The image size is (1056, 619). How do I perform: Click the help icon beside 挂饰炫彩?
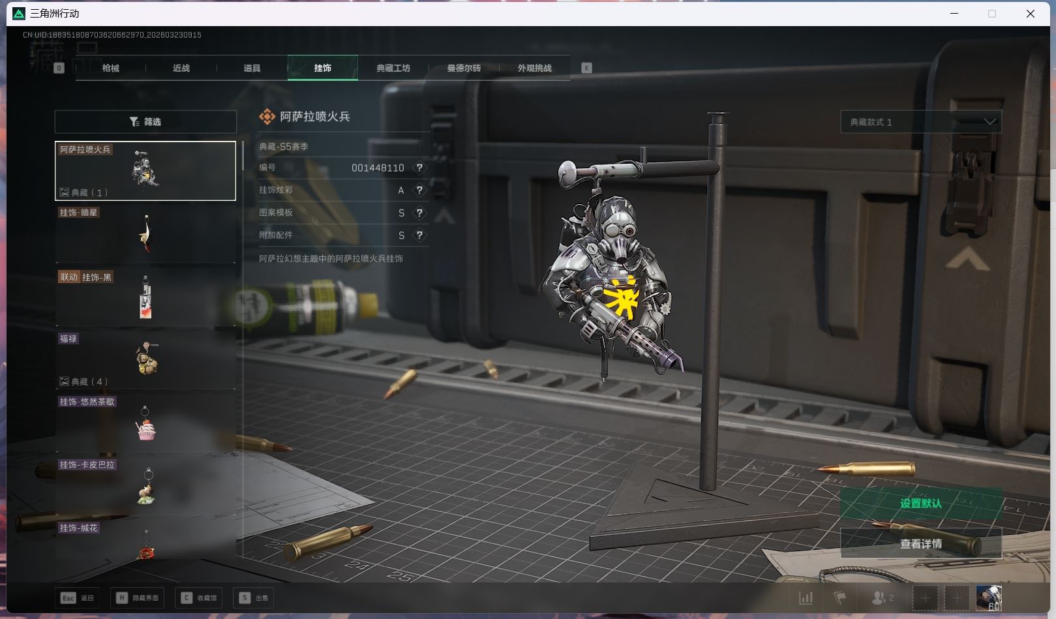[x=419, y=190]
